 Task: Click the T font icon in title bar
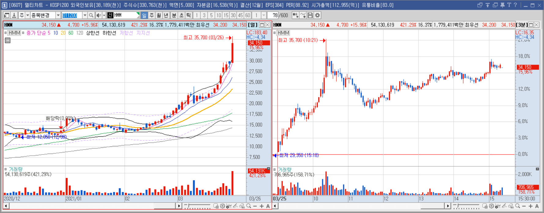509,5
